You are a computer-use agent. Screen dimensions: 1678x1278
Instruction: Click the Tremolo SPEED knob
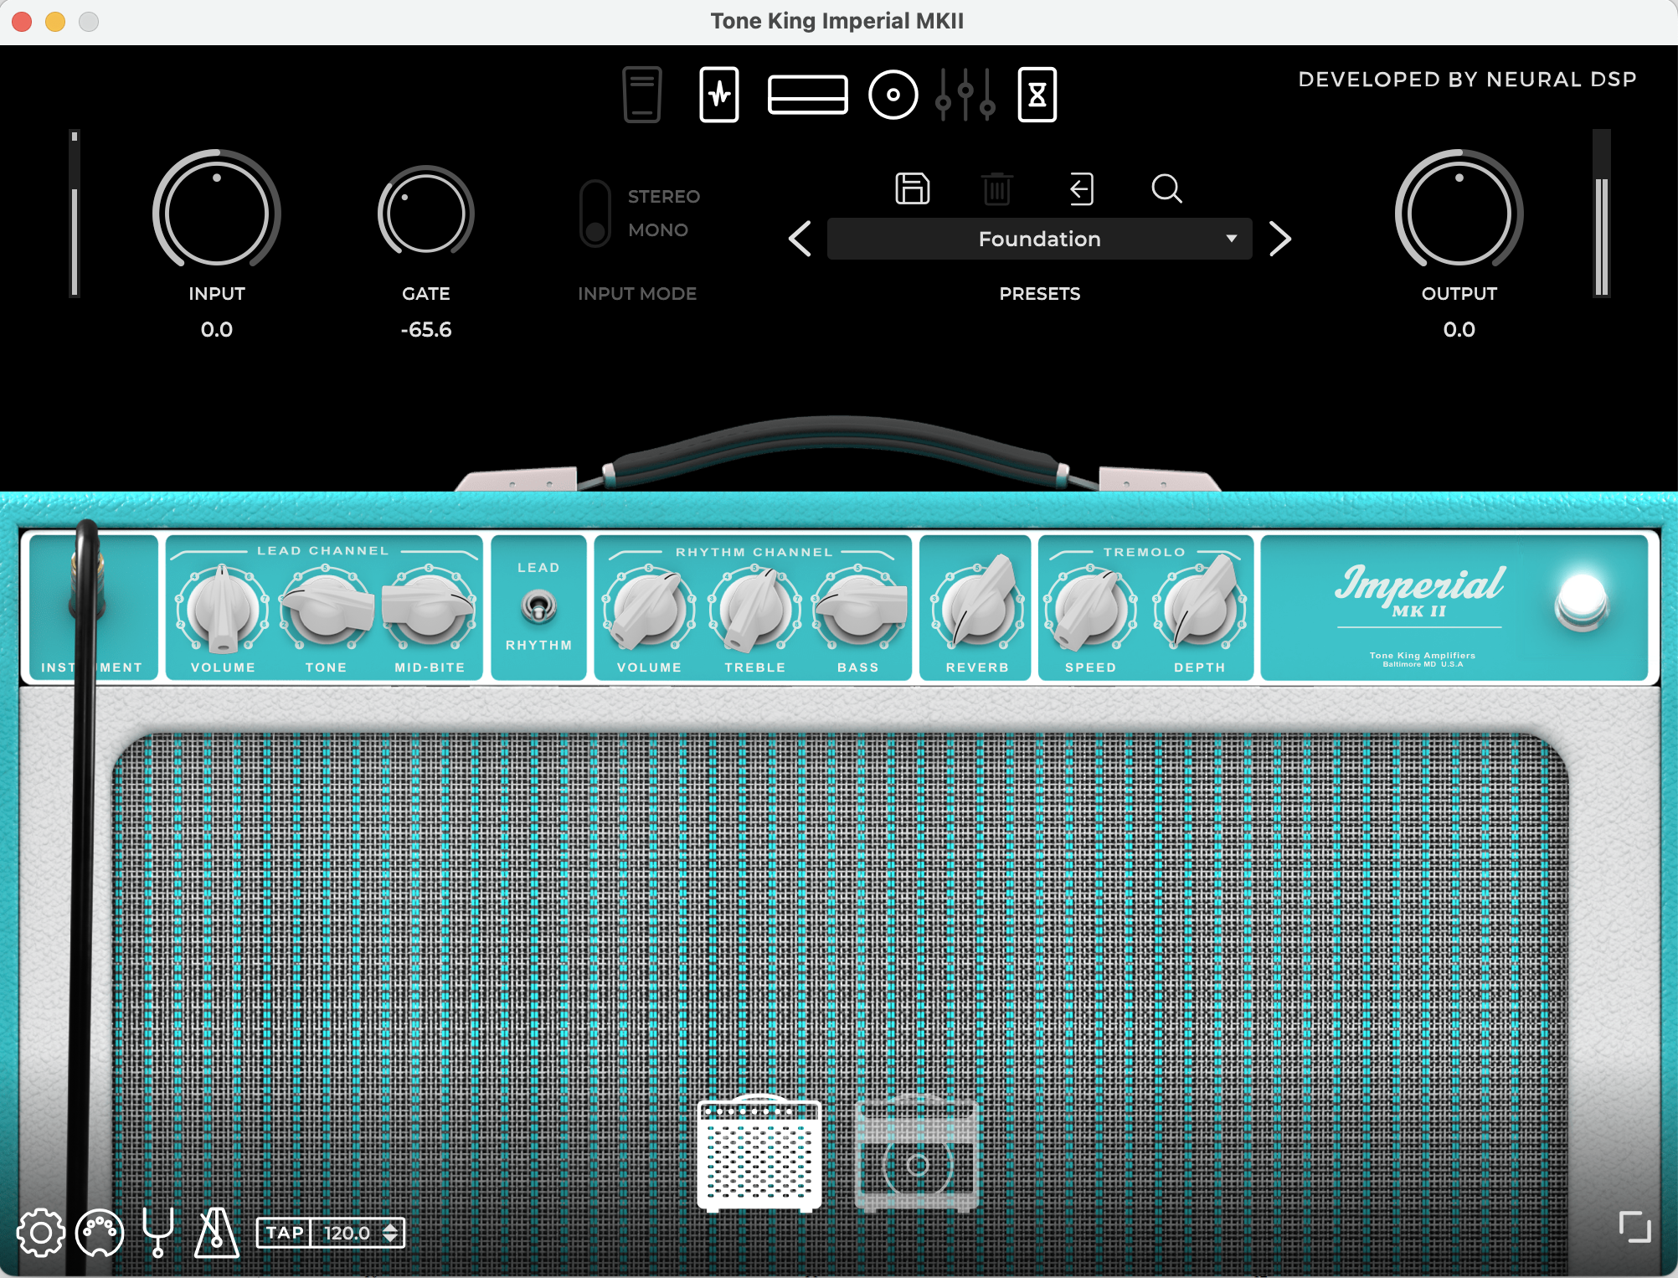pos(1090,610)
